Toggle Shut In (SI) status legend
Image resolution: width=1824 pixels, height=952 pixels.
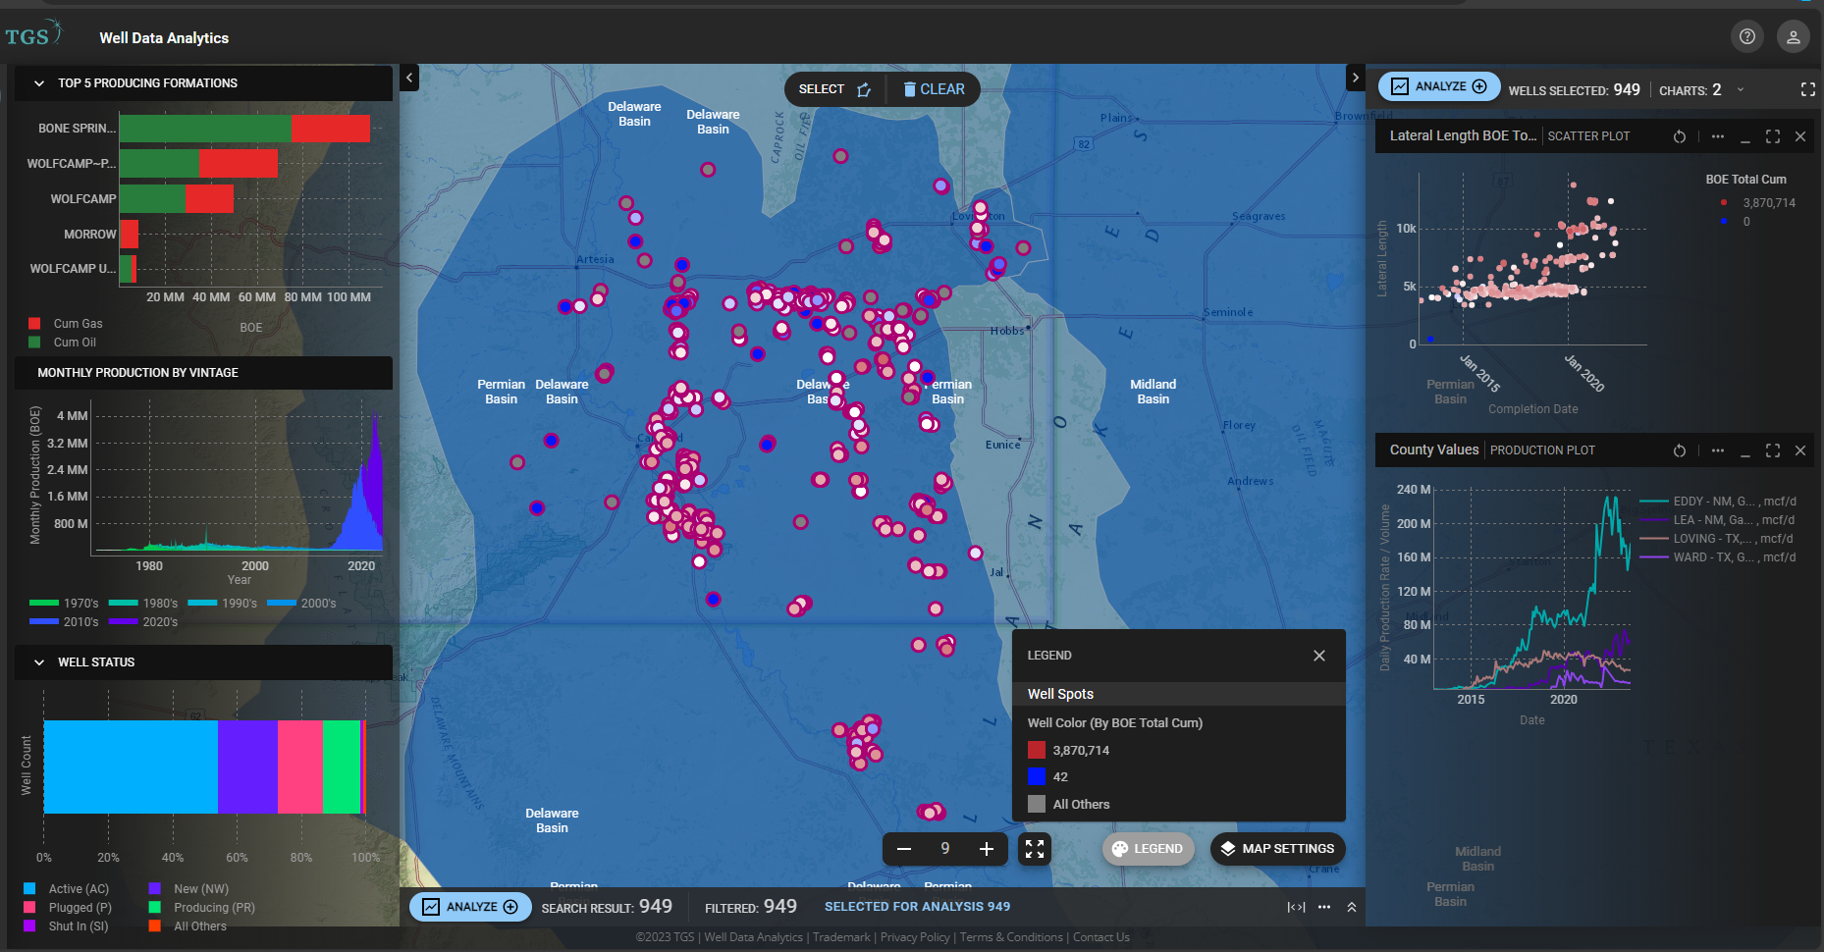click(66, 926)
